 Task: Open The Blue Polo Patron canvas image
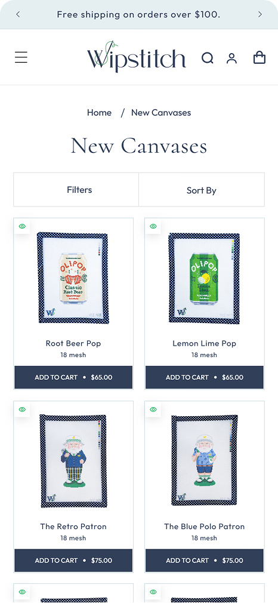(x=205, y=460)
